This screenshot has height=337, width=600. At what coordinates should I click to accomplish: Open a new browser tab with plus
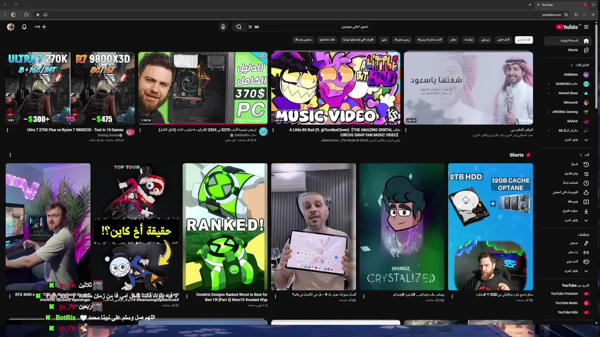click(x=530, y=5)
